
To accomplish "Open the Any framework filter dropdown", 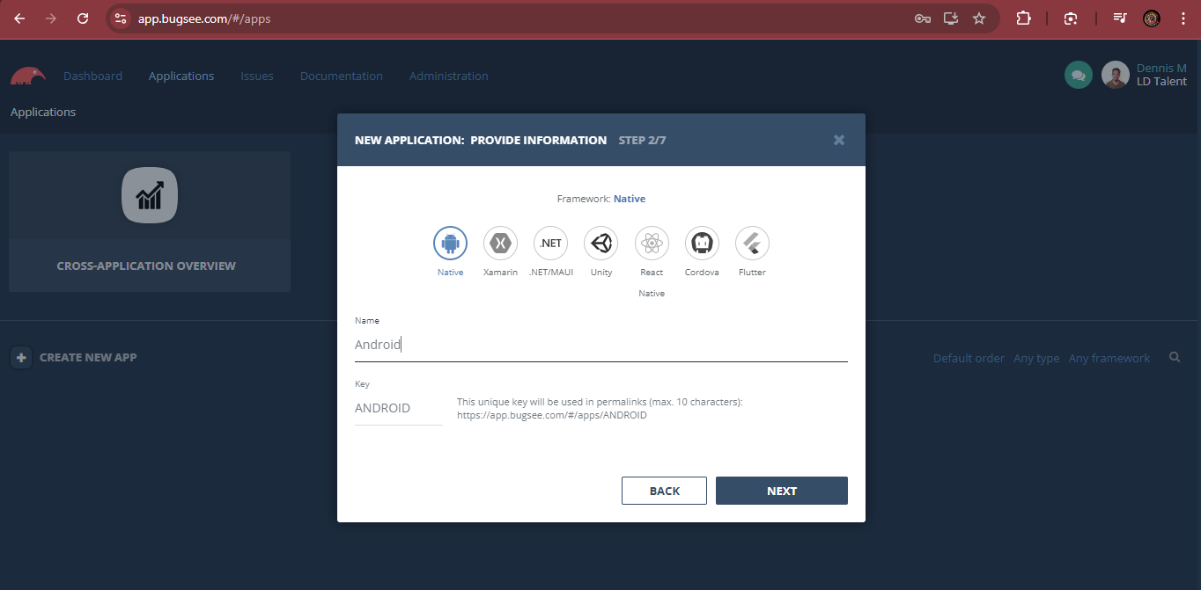I will (1109, 358).
